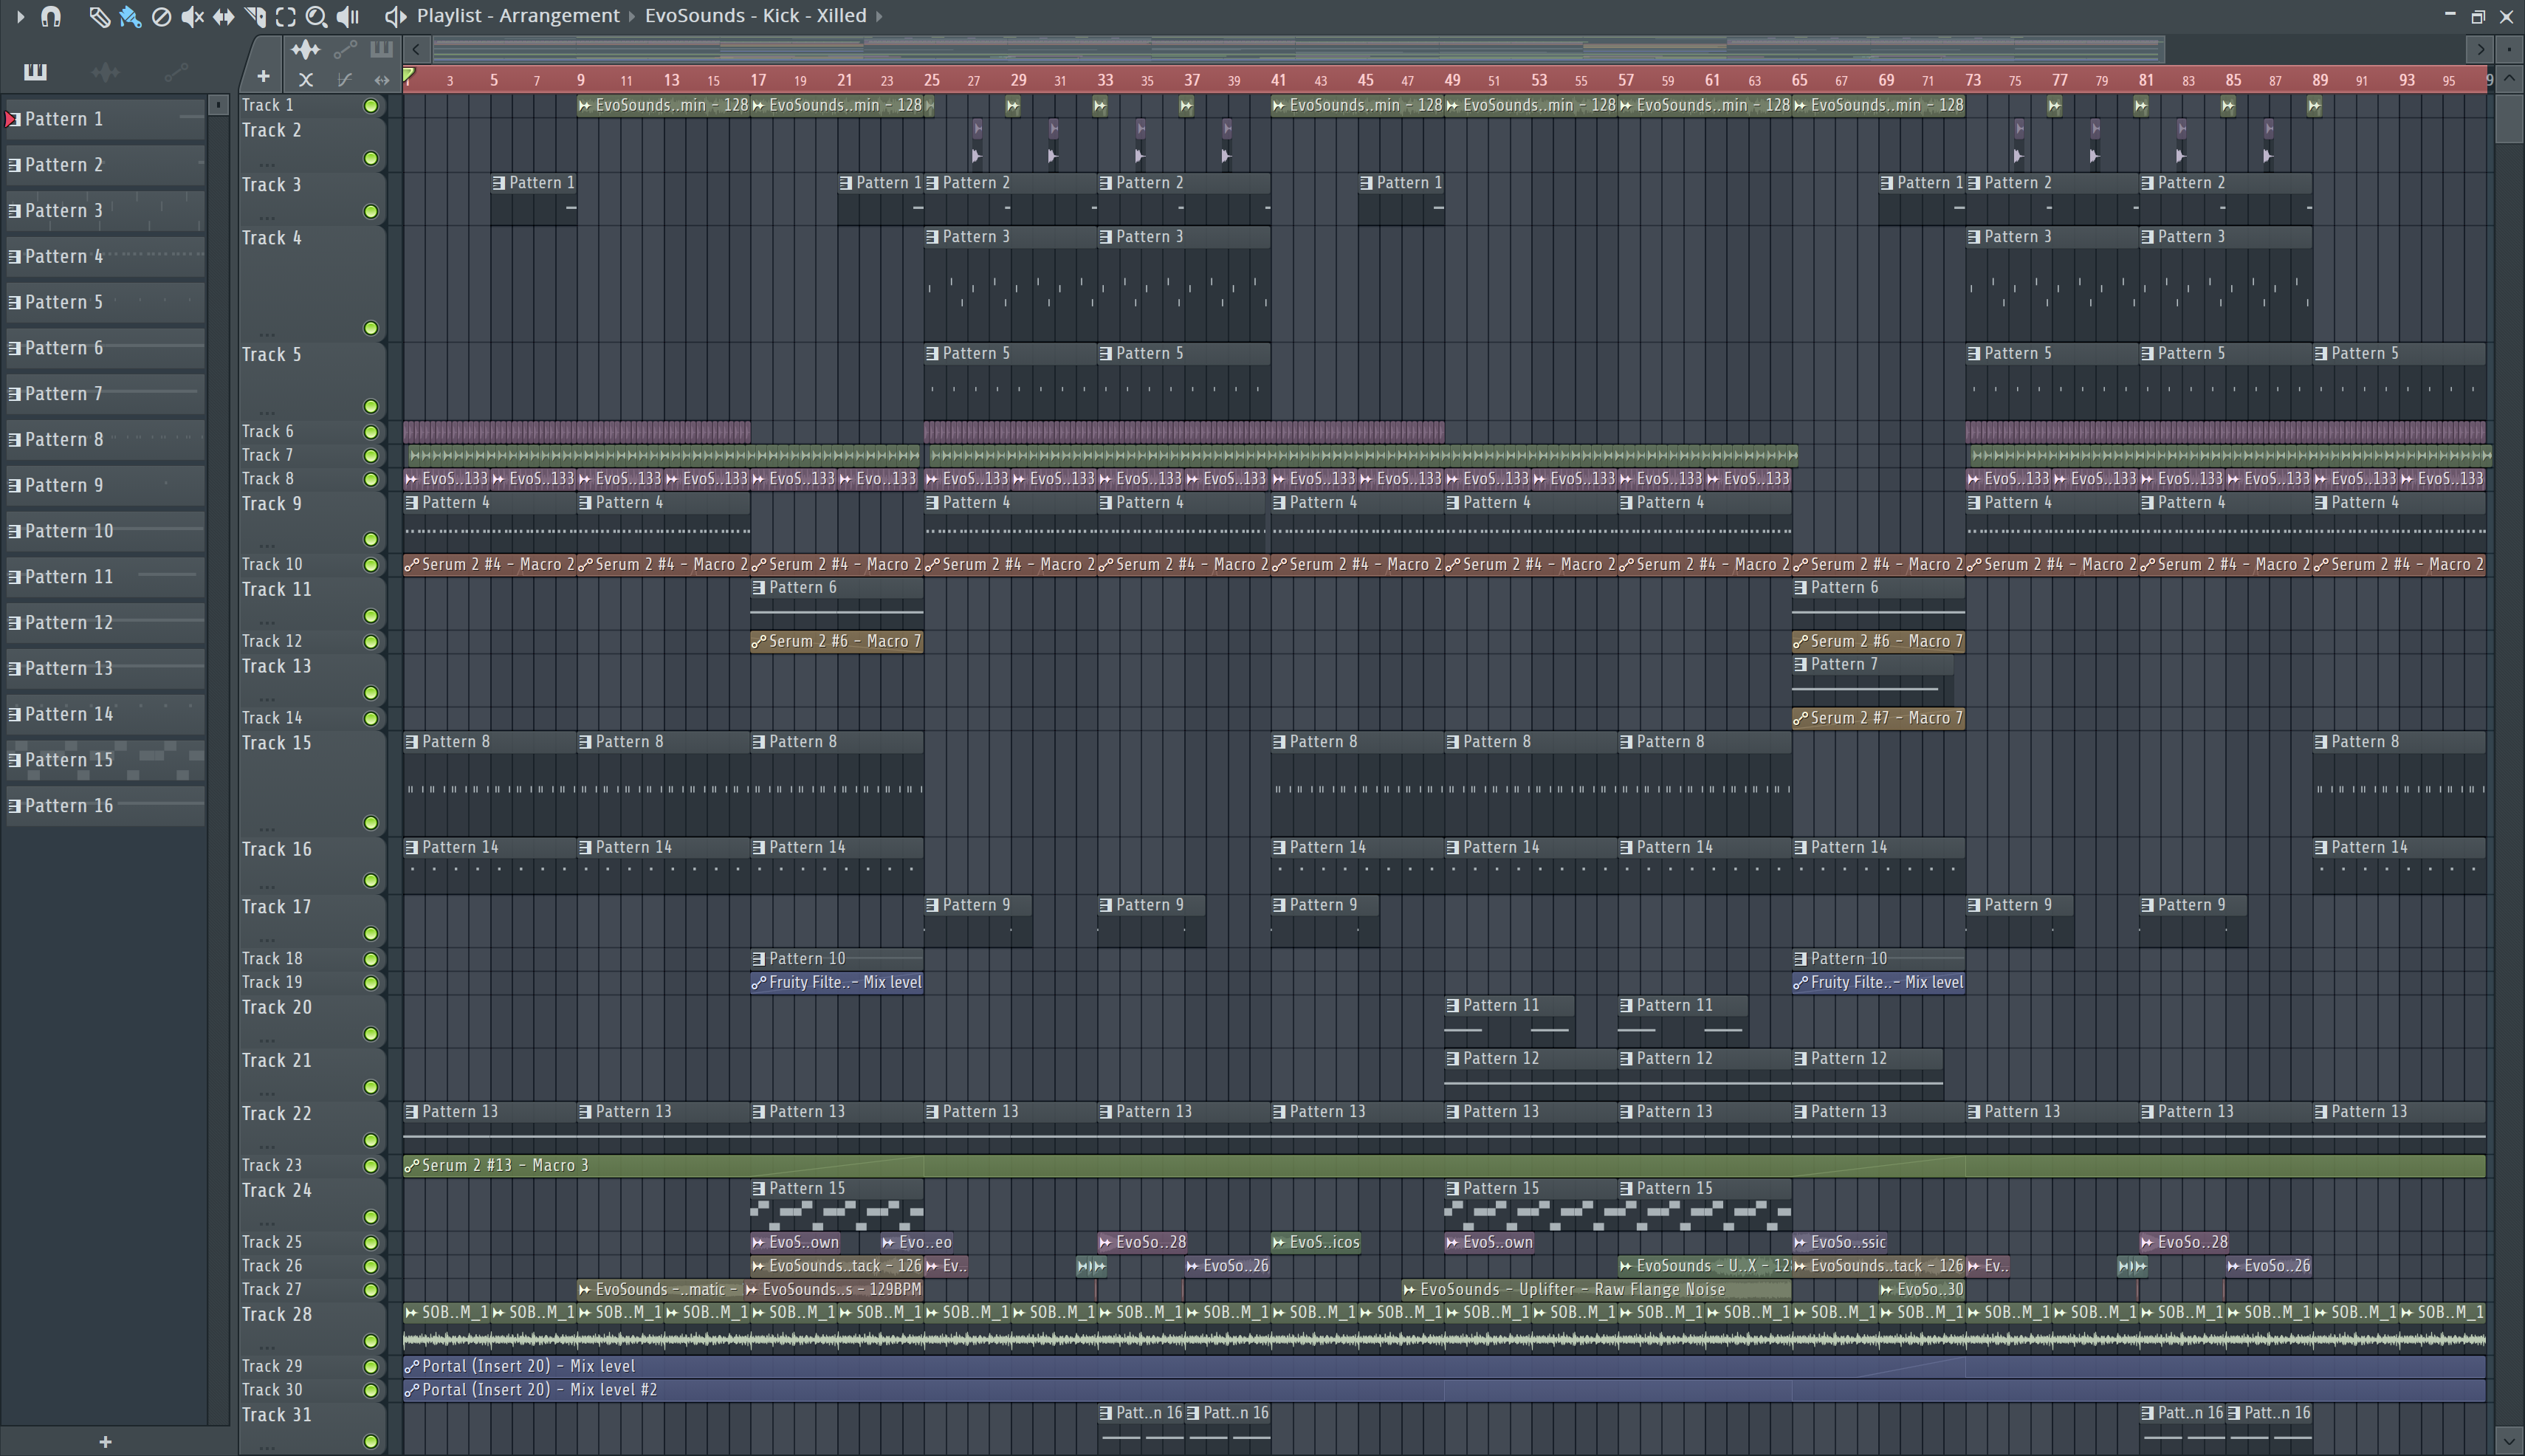Toggle mute LED for Track 6
Screen dimensions: 2525x1456
371,432
